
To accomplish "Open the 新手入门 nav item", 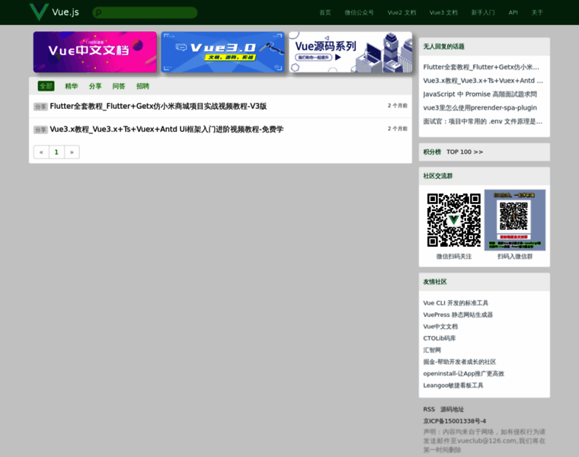I will [482, 12].
